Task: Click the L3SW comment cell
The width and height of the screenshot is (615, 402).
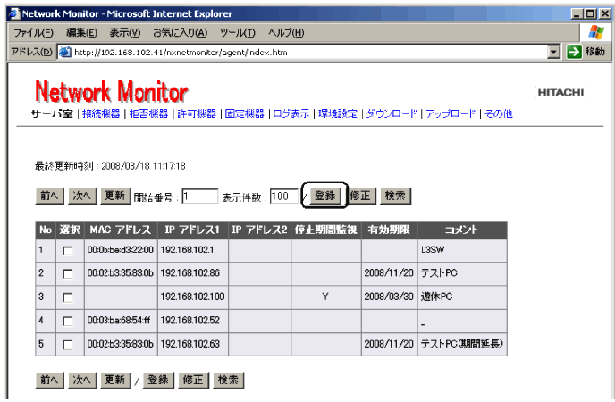Action: click(462, 250)
